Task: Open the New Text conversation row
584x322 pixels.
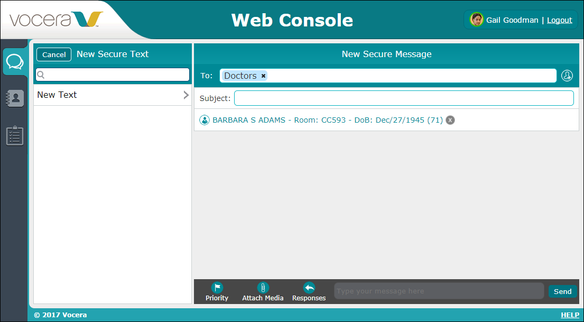Action: pos(113,95)
